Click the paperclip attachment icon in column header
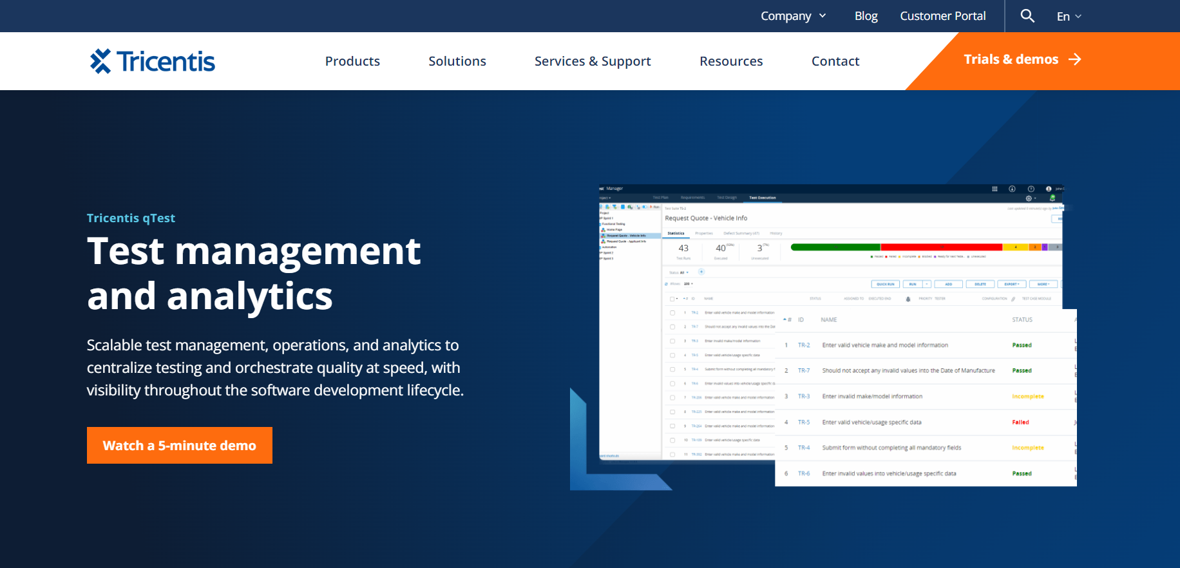1180x568 pixels. [1013, 299]
